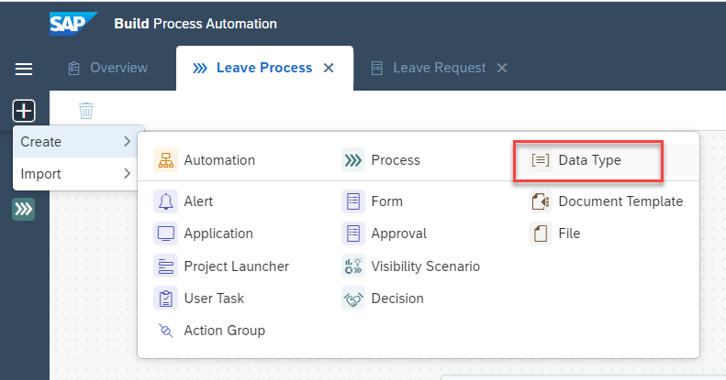Select the process arrows icon in sidebar
Viewport: 726px width, 380px height.
pos(24,210)
